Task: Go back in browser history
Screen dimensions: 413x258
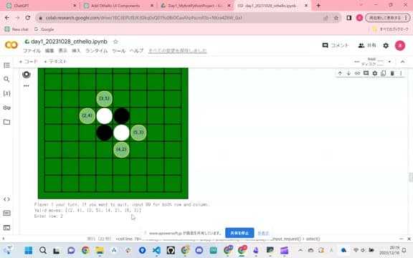Action: click(x=7, y=18)
